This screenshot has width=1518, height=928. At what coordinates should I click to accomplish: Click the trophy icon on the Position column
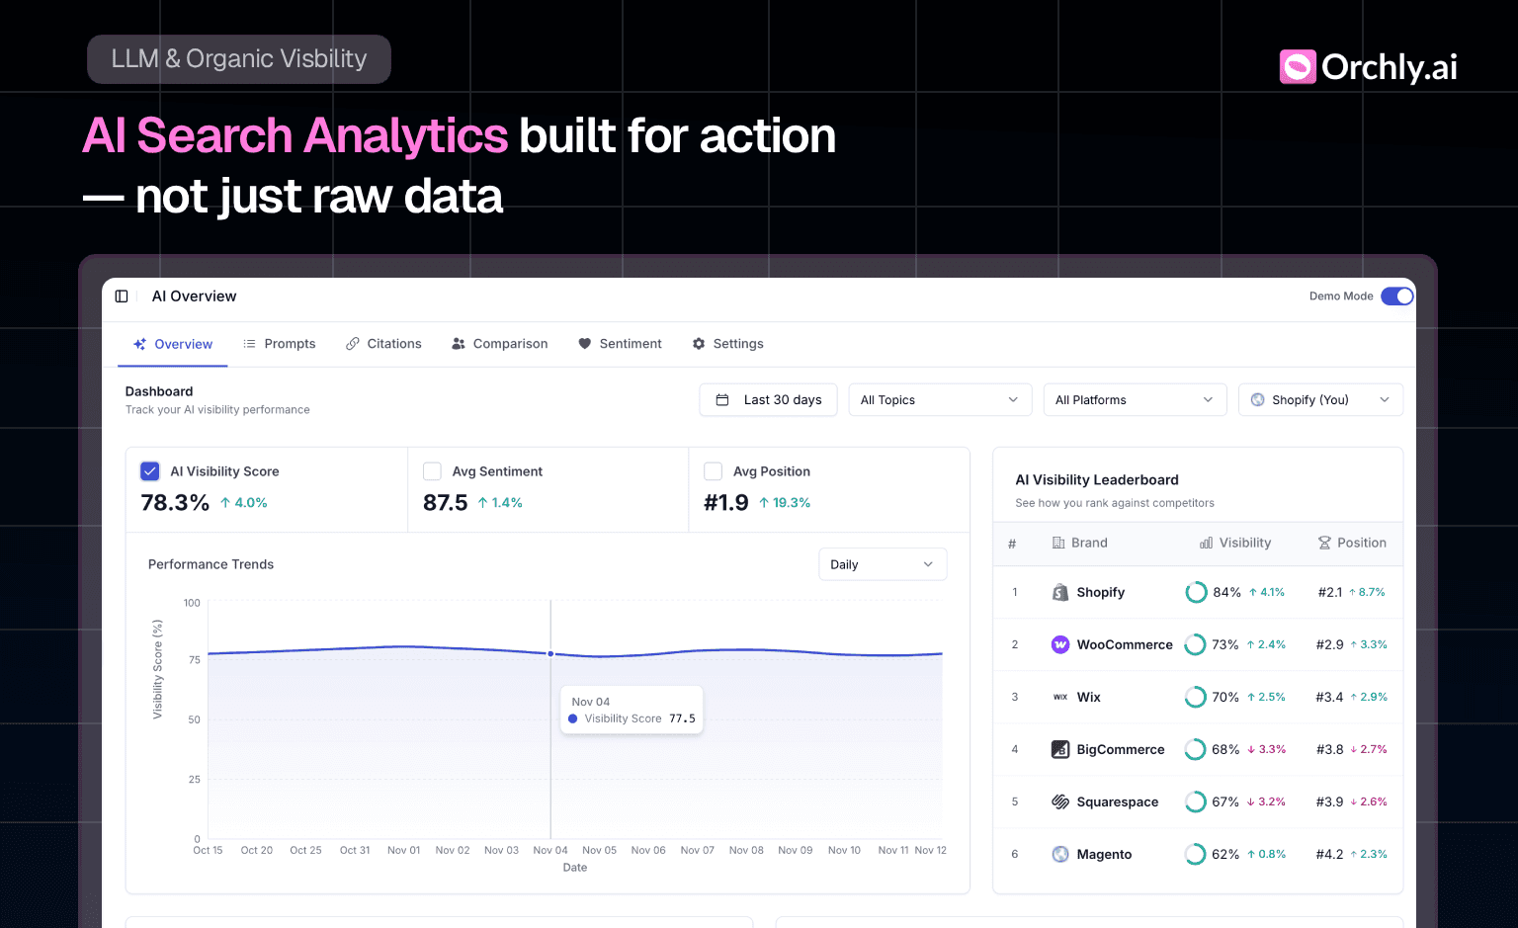[1322, 543]
